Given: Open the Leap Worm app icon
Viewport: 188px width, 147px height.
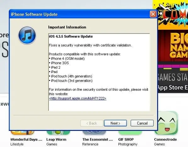Looking at the screenshot, I should 58,132.
